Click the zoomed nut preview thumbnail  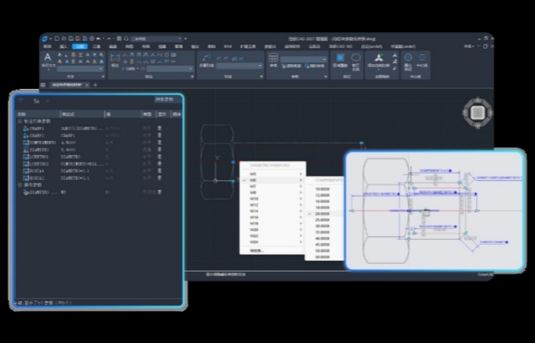click(435, 210)
